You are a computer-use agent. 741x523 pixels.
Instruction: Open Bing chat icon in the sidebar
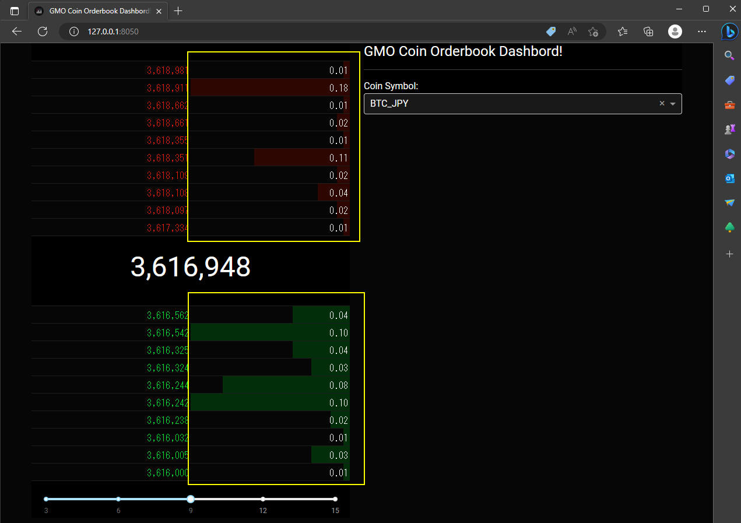pyautogui.click(x=729, y=31)
